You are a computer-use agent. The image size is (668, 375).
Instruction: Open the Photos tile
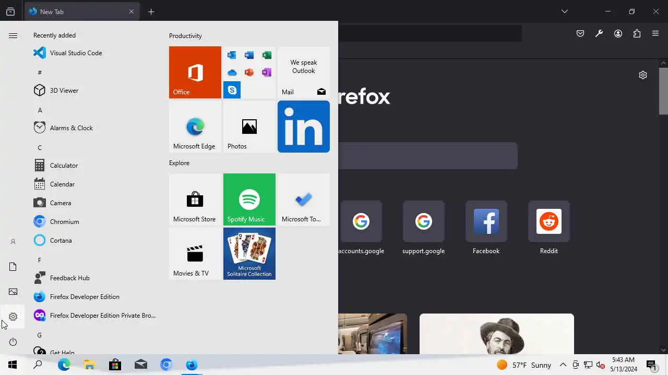coord(249,127)
